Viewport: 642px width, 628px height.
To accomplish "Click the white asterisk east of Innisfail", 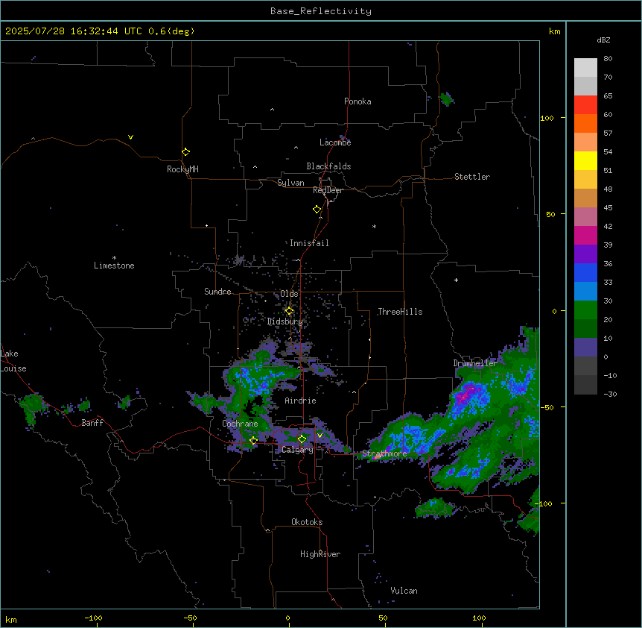I will click(374, 226).
